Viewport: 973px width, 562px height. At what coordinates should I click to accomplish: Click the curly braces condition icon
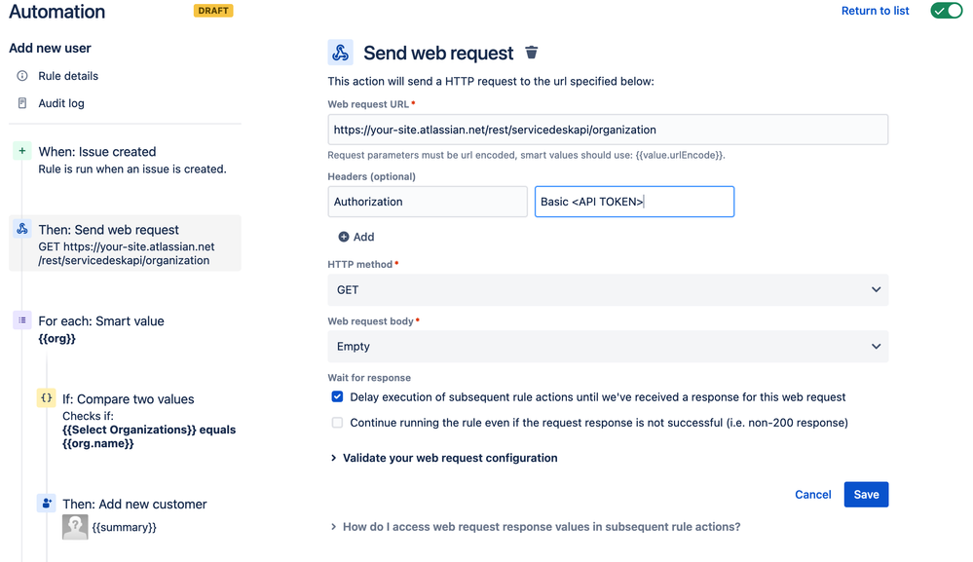point(46,398)
